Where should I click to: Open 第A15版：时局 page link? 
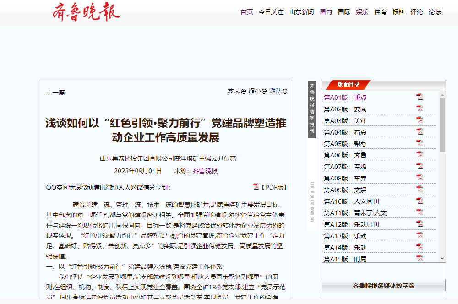pos(345,259)
